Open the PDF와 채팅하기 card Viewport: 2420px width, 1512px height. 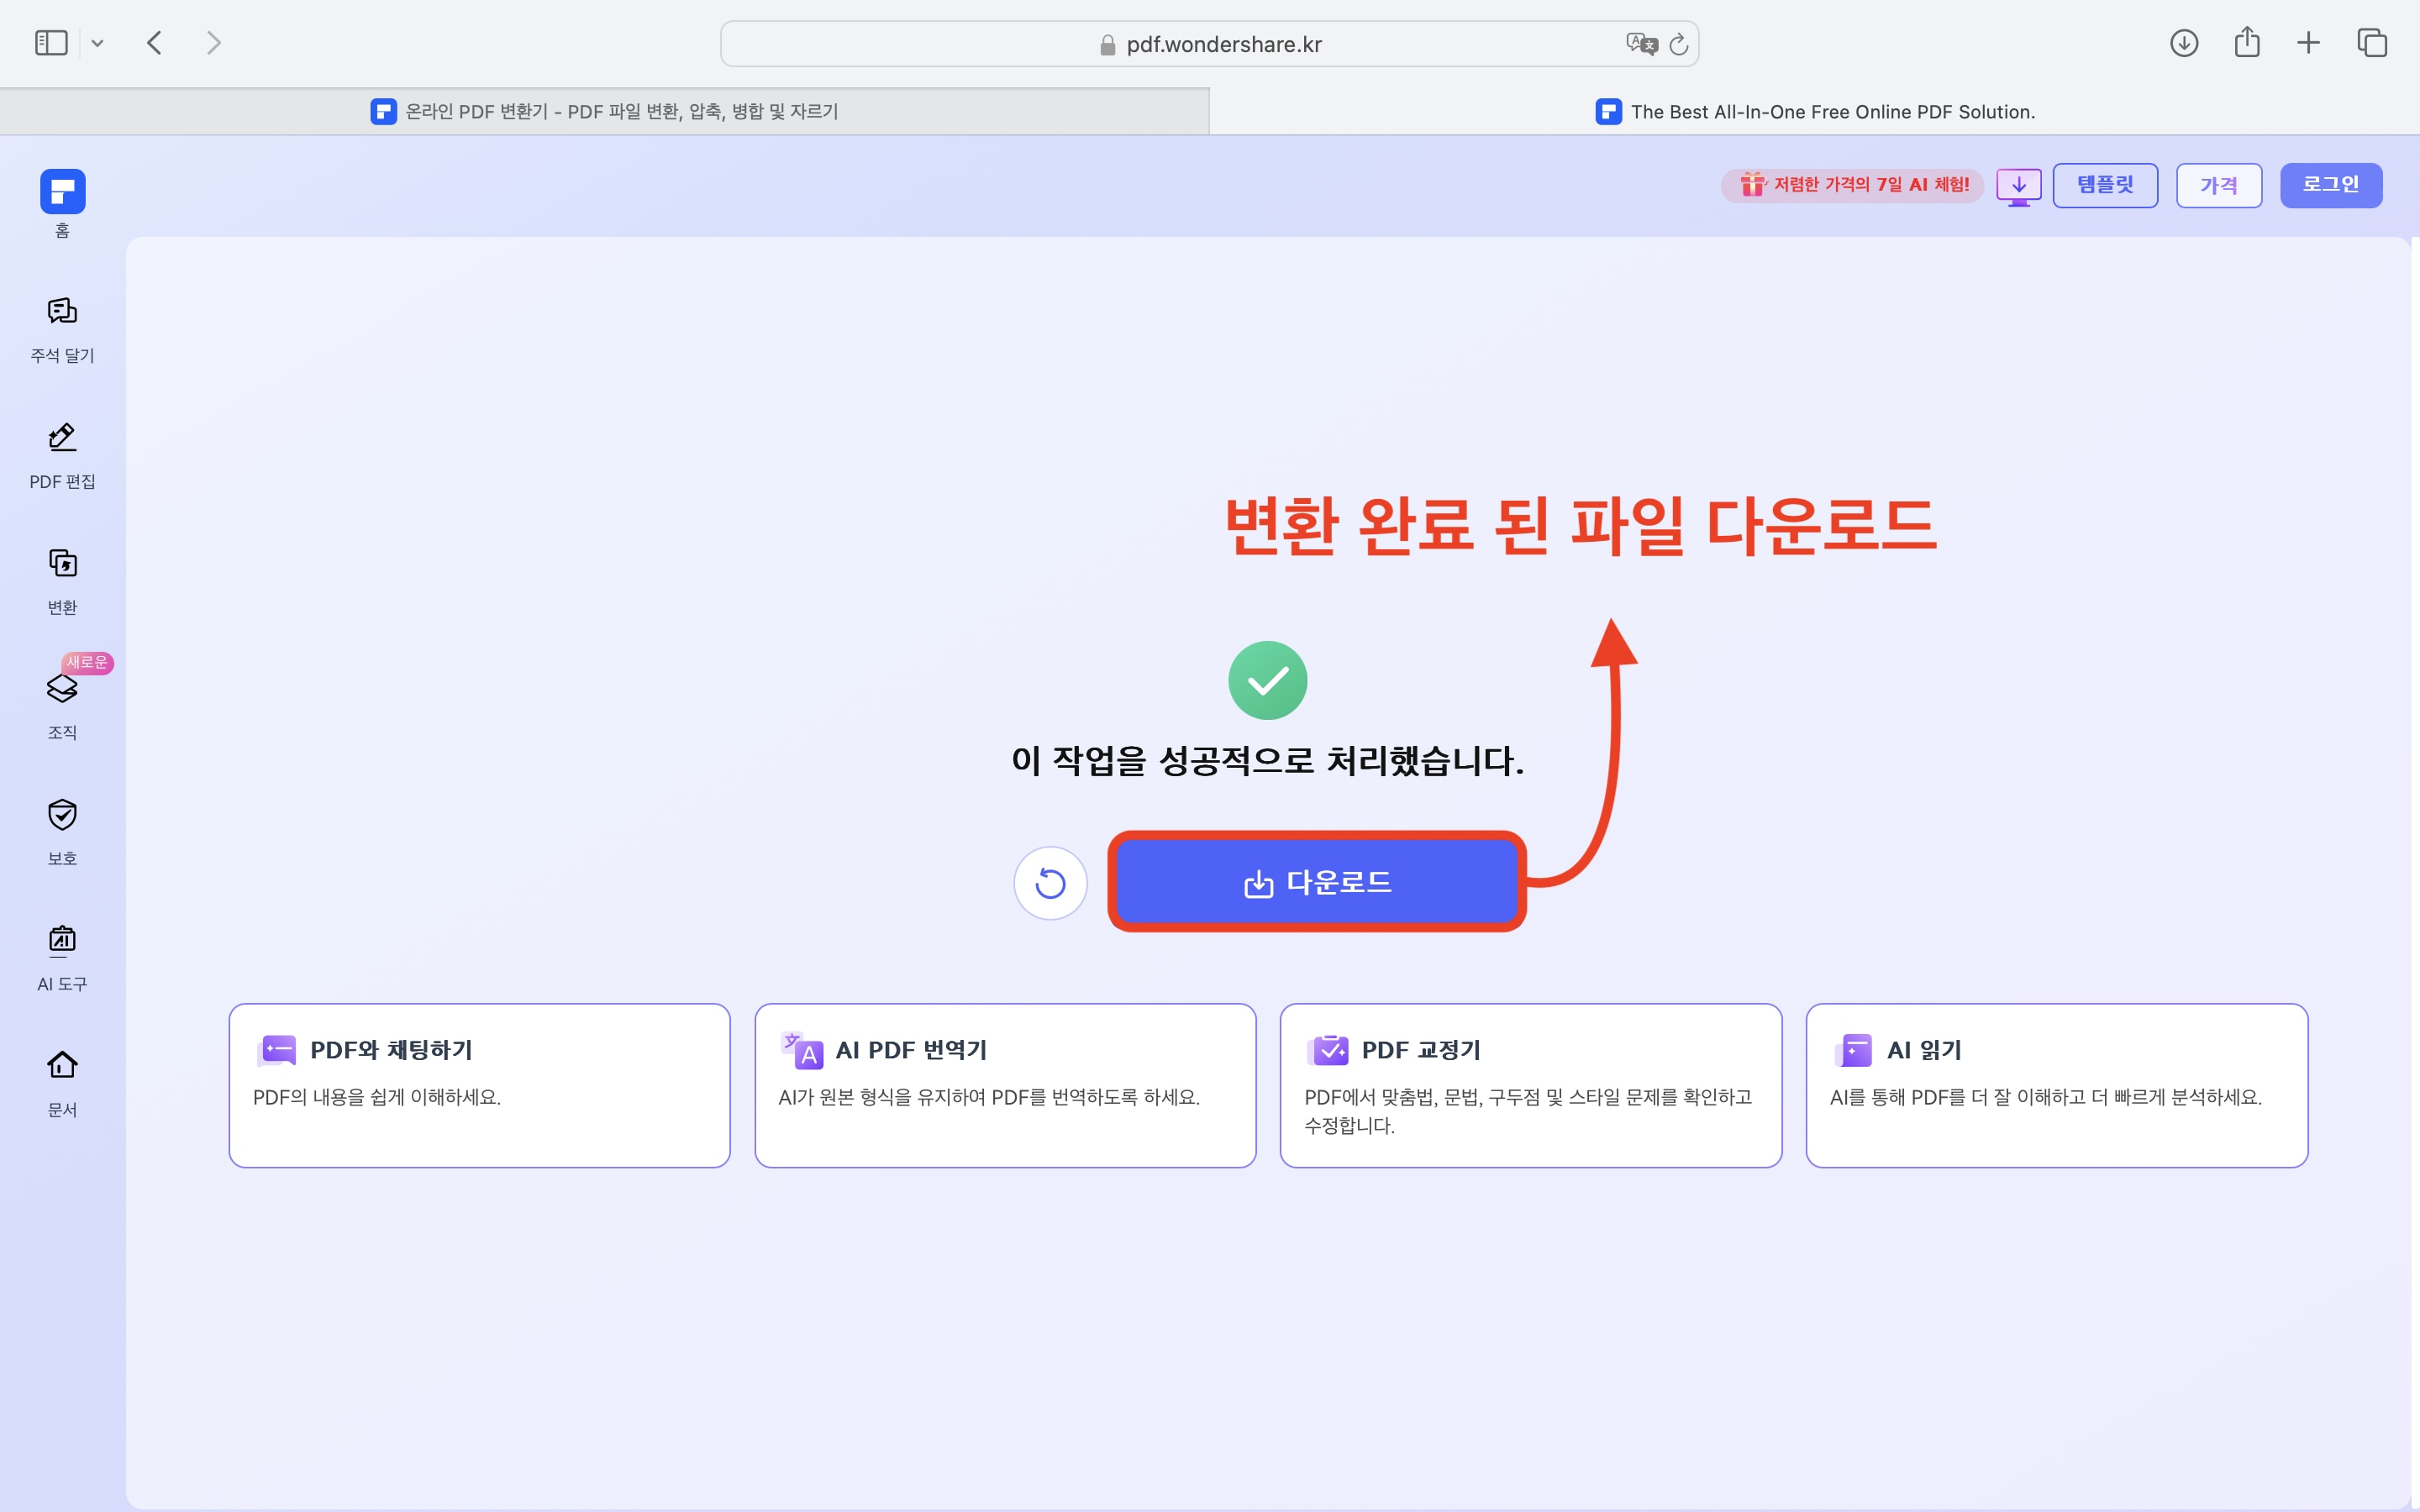pyautogui.click(x=479, y=1085)
